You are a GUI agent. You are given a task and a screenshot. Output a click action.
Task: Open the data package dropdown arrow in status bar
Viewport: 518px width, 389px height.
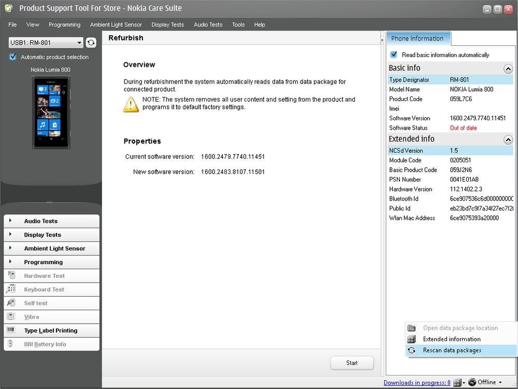click(464, 383)
